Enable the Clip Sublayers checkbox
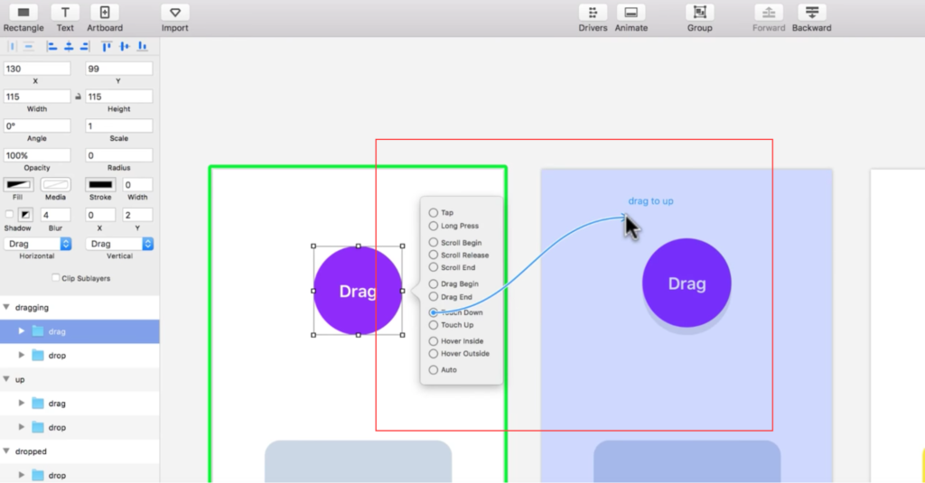This screenshot has width=925, height=483. (x=55, y=278)
